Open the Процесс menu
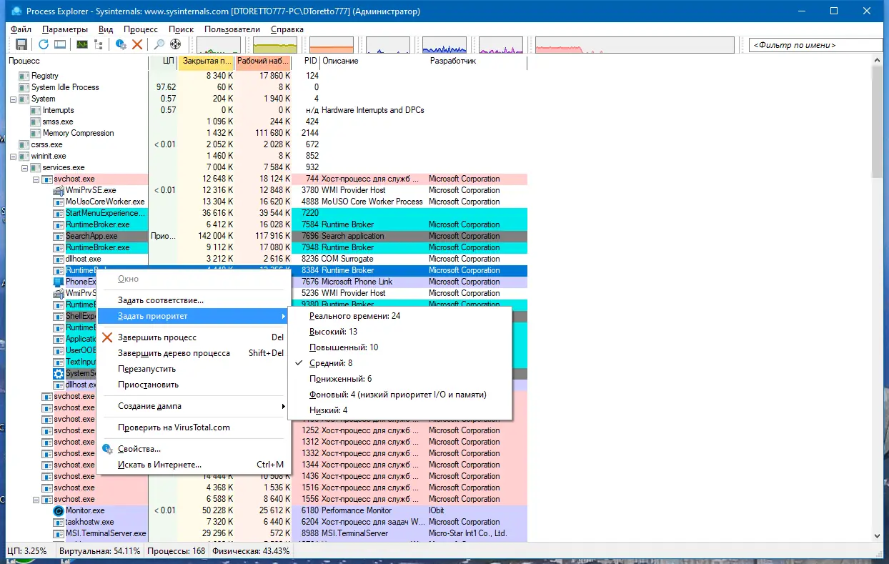 (141, 29)
